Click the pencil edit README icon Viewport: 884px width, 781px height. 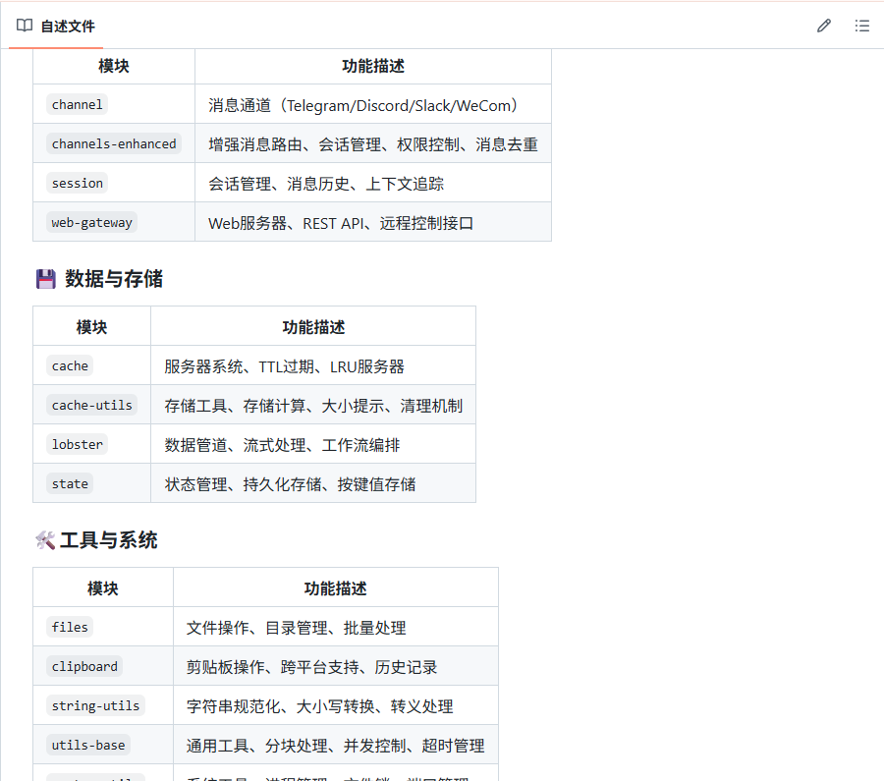824,26
